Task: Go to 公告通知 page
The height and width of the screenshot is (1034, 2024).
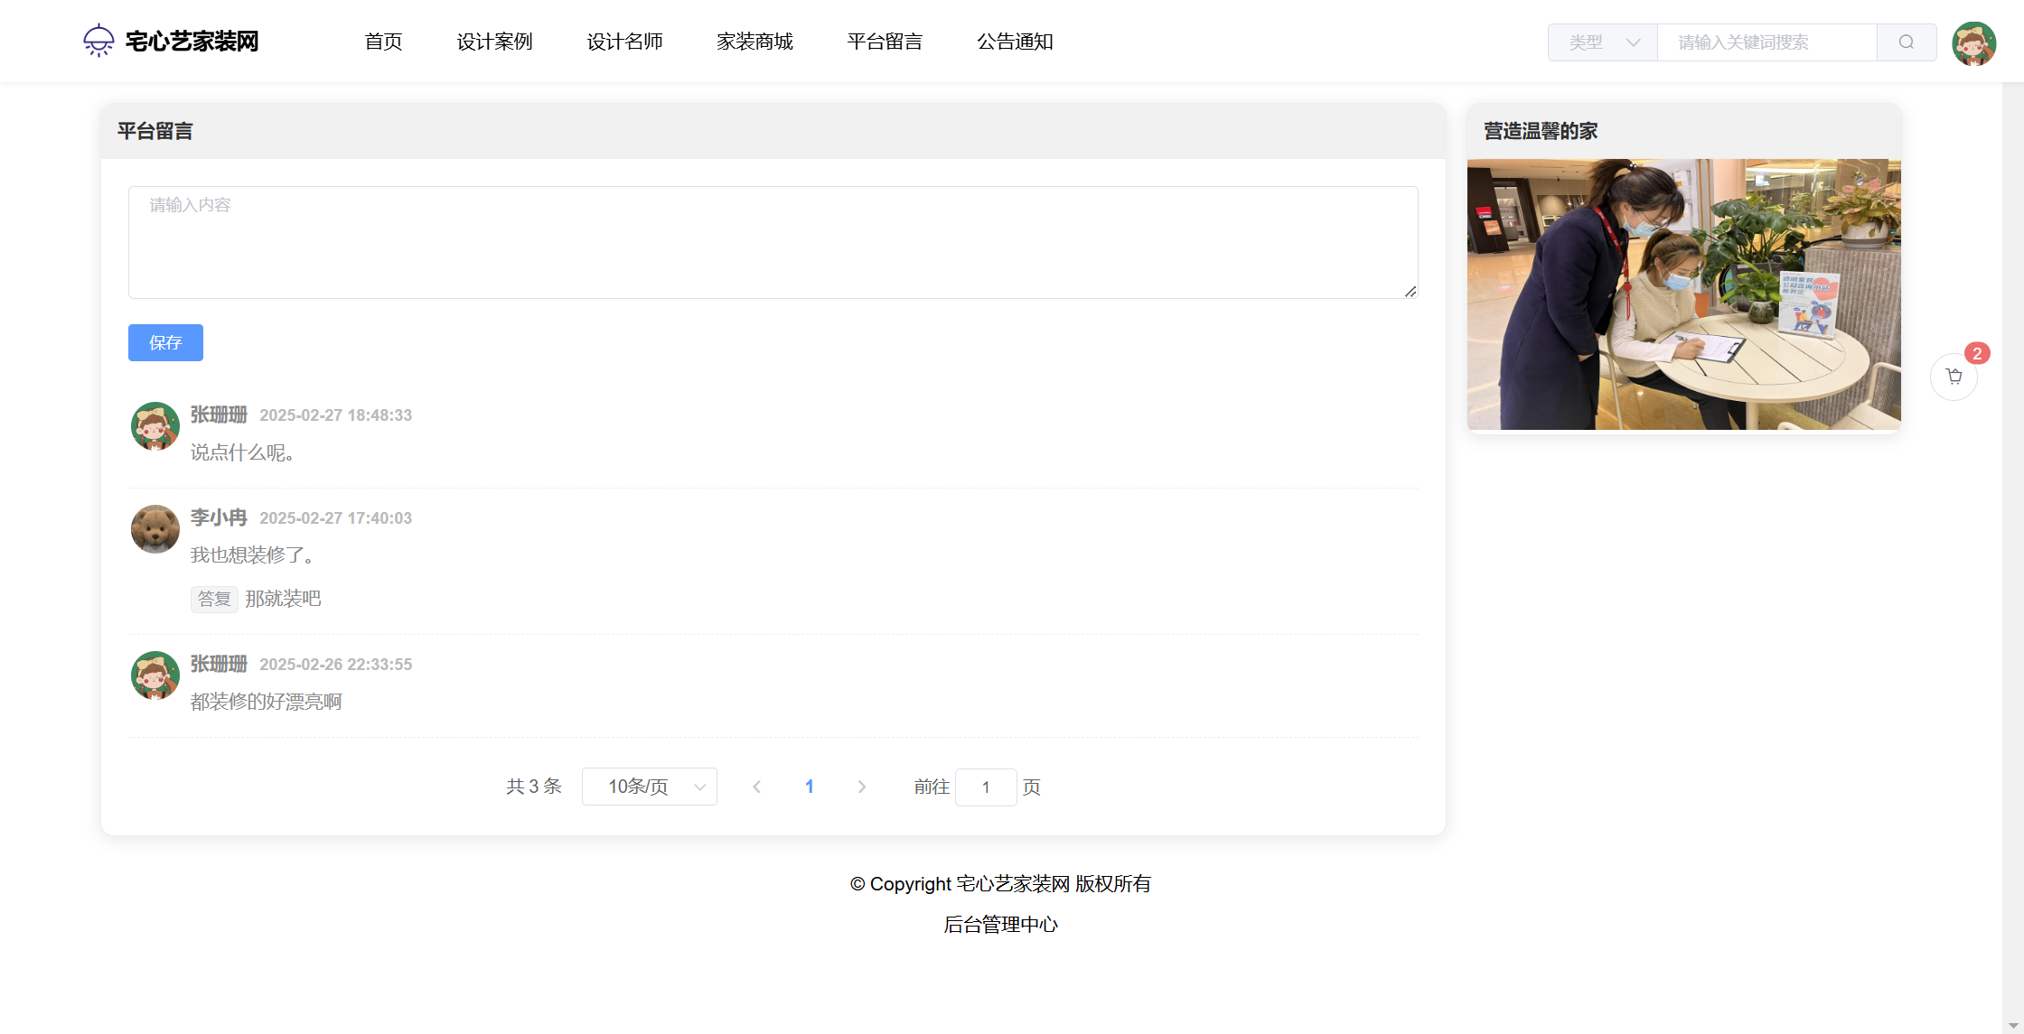Action: point(1015,42)
